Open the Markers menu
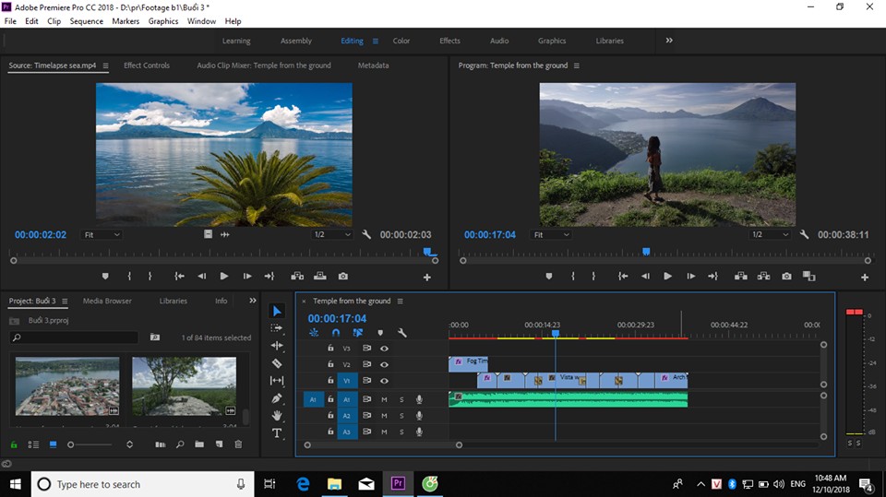886x497 pixels. (x=126, y=21)
